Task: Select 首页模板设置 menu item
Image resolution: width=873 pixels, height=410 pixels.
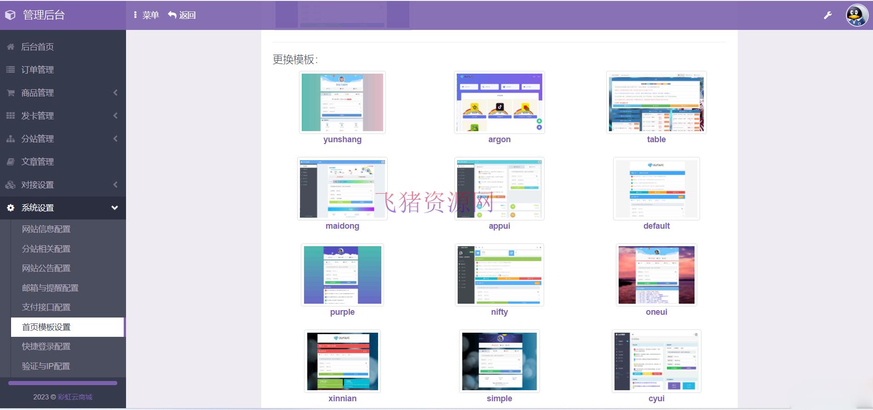Action: point(68,327)
